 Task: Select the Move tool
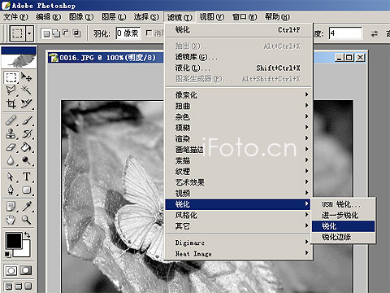tap(27, 77)
